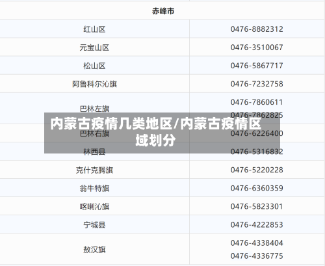Select phone number 0476-7862825
Viewport: 325px width, 266px height.
[x=257, y=115]
